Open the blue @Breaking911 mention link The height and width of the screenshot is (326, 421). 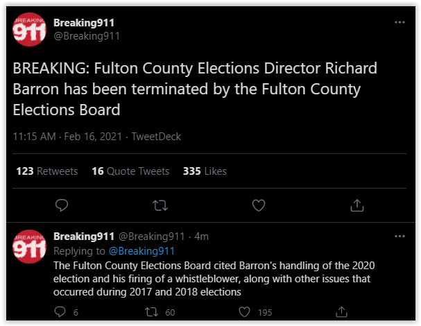click(141, 251)
